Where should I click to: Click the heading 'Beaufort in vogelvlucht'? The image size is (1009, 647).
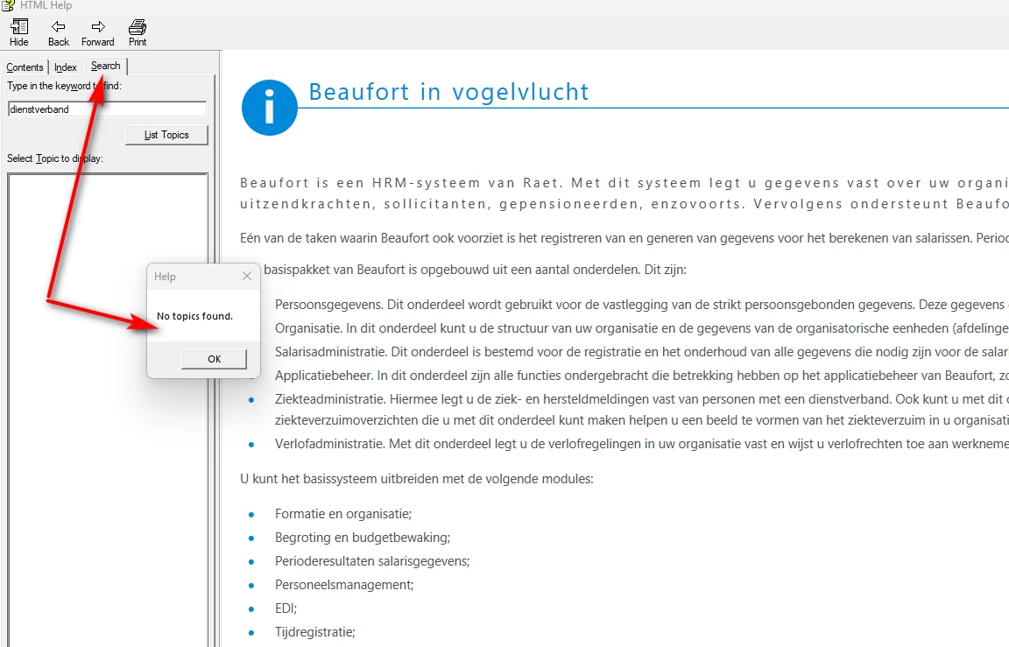[448, 92]
